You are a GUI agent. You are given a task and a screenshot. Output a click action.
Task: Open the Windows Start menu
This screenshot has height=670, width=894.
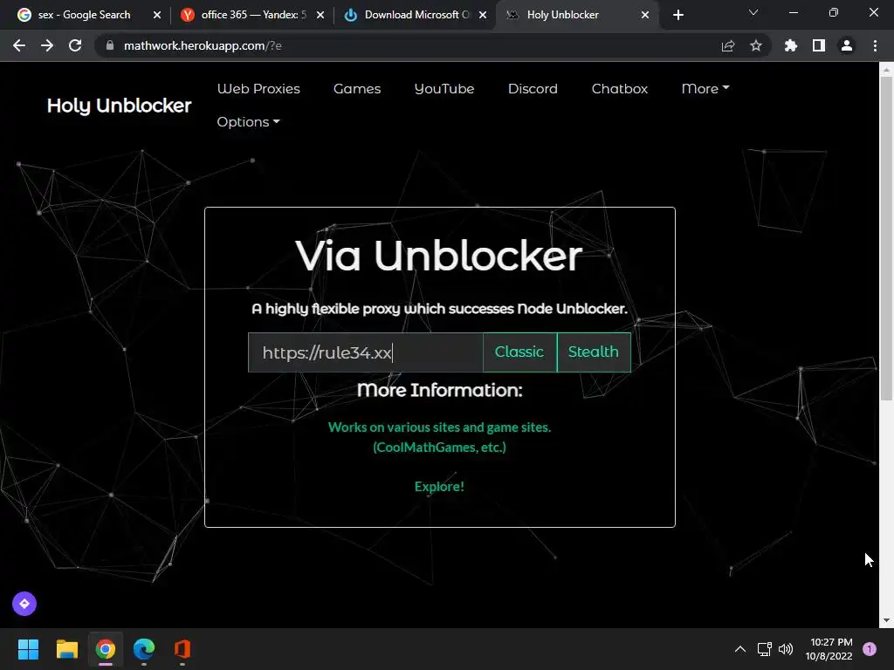pyautogui.click(x=28, y=649)
